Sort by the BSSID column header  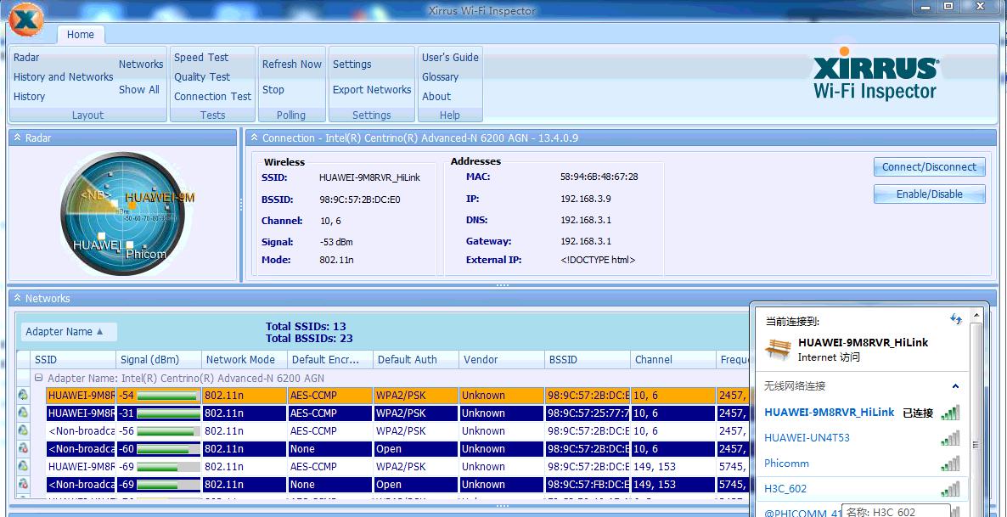[x=588, y=360]
